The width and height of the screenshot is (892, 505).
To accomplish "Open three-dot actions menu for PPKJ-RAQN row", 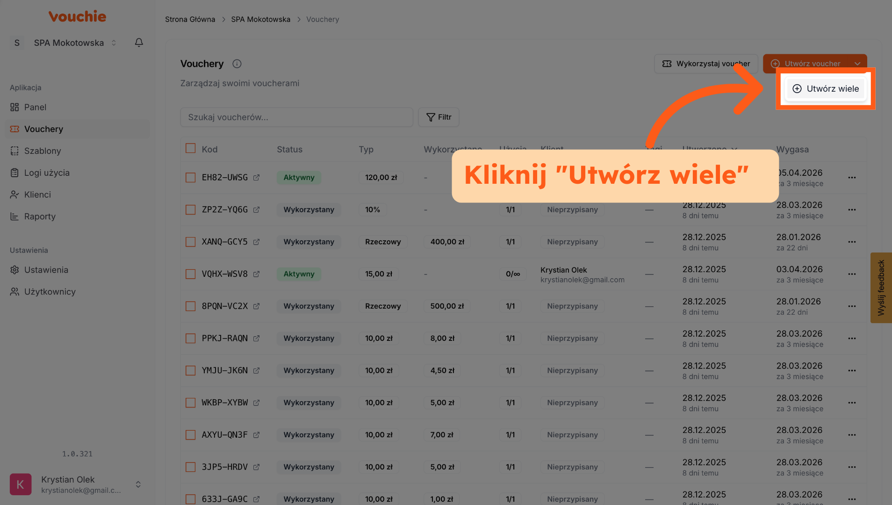I will [x=852, y=339].
